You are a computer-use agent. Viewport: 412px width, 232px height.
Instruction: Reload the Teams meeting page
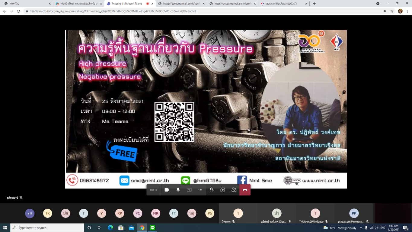[18, 11]
